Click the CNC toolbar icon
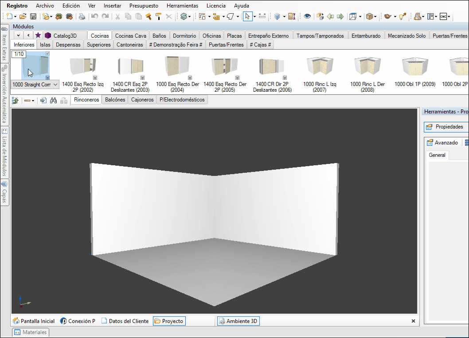Image resolution: width=469 pixels, height=338 pixels. click(x=443, y=16)
